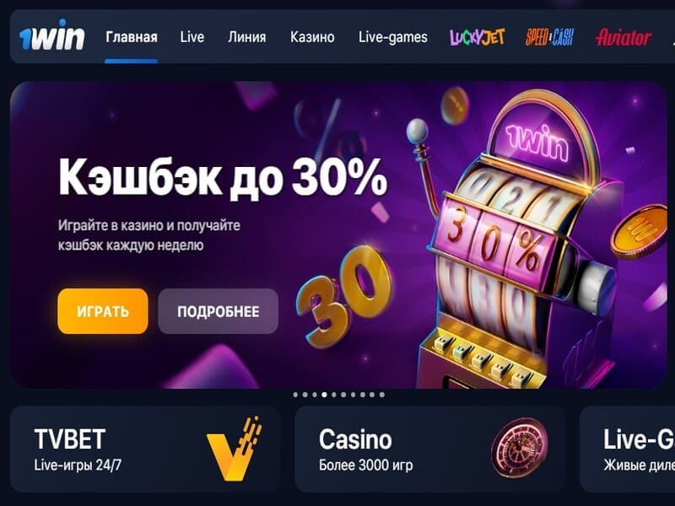Open the Casino Более 3000 игр card
Viewport: 675px width, 506px height.
[430, 449]
